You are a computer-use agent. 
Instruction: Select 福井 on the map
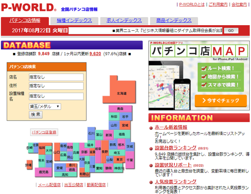point(90,145)
